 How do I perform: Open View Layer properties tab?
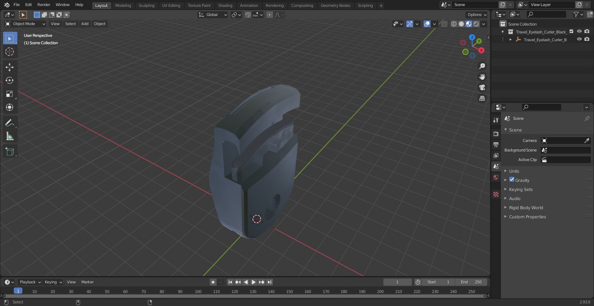pos(496,155)
